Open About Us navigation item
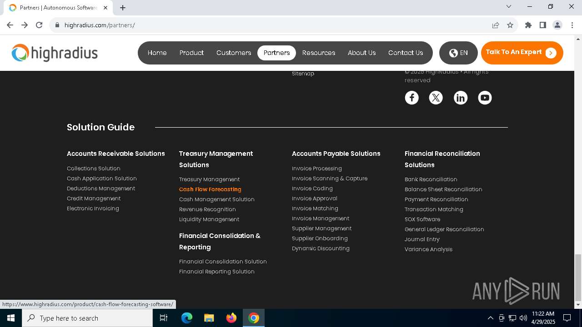The width and height of the screenshot is (582, 327). (362, 53)
